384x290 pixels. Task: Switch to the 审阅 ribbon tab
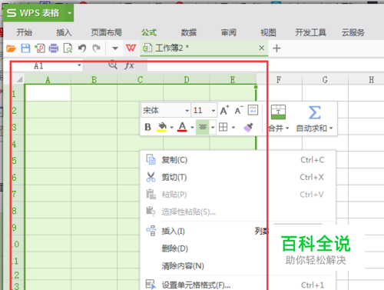pos(229,32)
